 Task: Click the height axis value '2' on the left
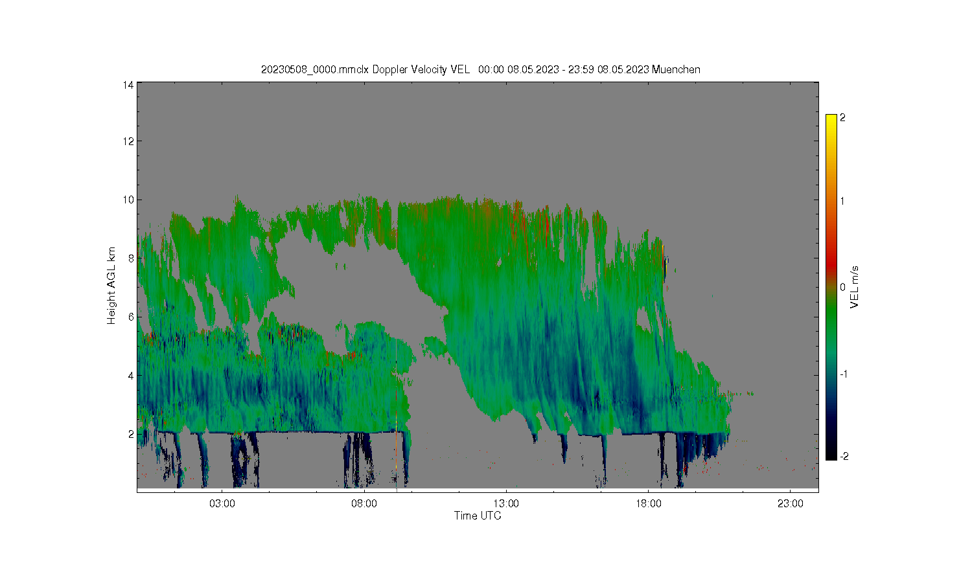(x=131, y=434)
